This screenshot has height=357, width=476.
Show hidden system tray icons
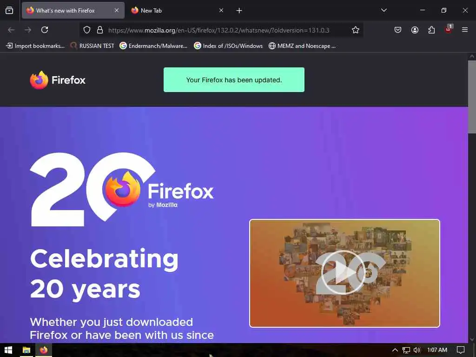[395, 350]
